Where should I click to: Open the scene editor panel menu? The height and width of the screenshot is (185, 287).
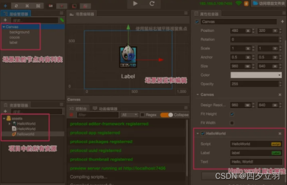pyautogui.click(x=186, y=13)
